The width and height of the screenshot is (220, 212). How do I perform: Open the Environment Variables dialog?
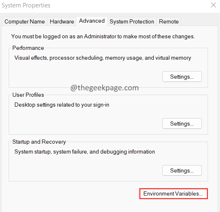tap(173, 193)
